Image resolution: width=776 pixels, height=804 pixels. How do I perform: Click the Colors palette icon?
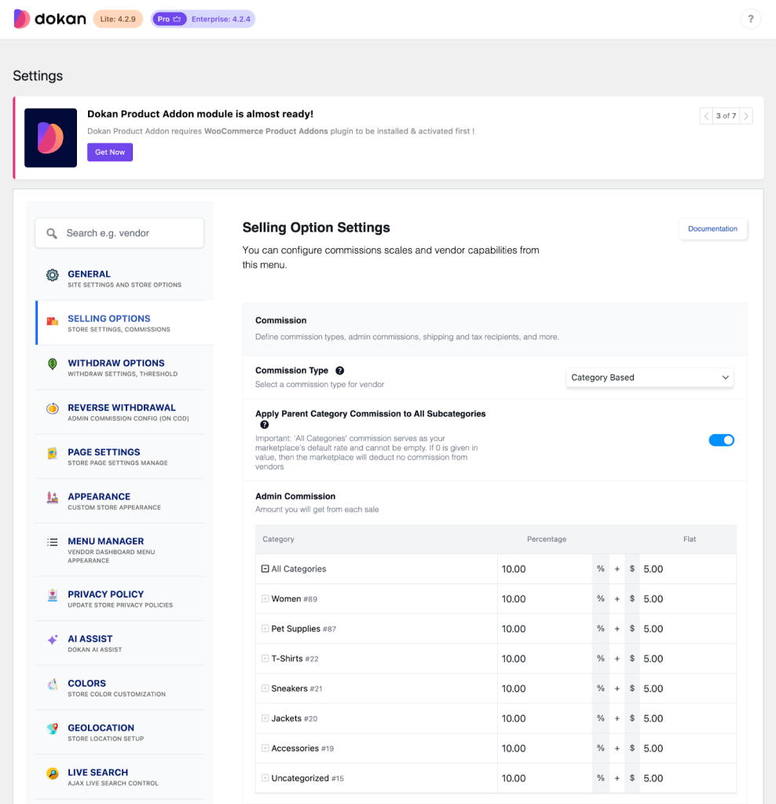click(53, 685)
